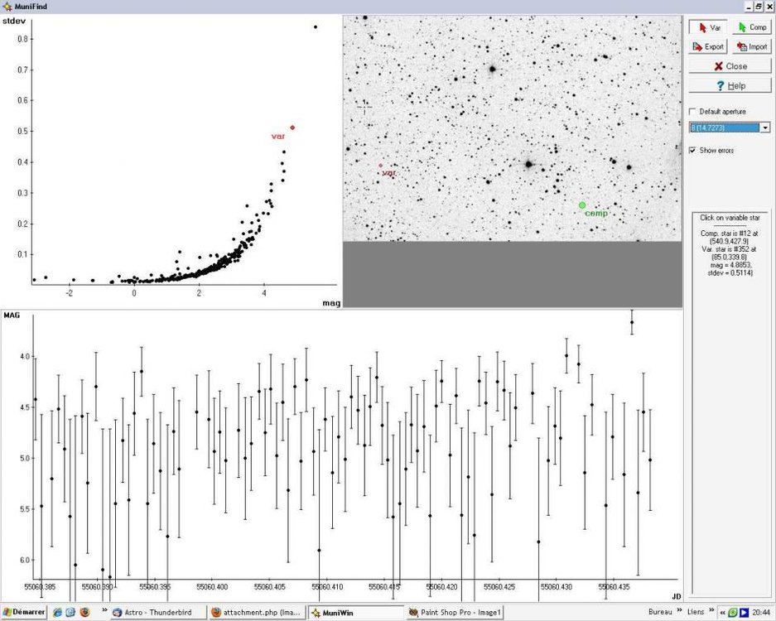
Task: Enable the Default aperture checkbox
Action: (693, 111)
